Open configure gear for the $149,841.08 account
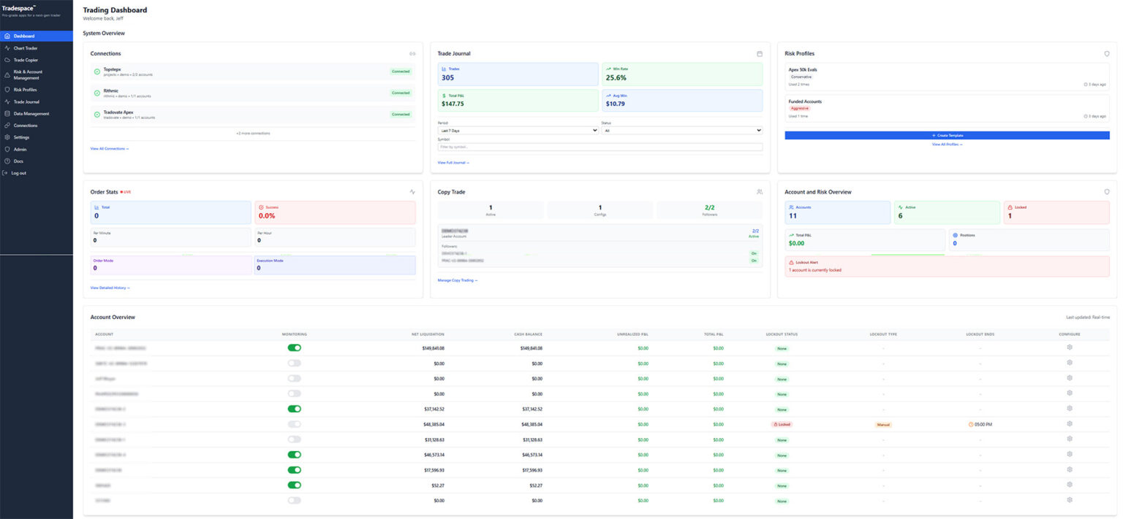The height and width of the screenshot is (519, 1123). coord(1069,347)
